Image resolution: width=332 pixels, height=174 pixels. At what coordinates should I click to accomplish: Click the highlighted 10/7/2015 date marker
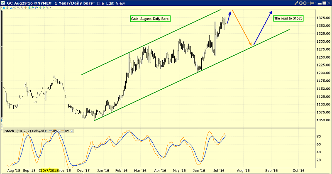coord(49,170)
